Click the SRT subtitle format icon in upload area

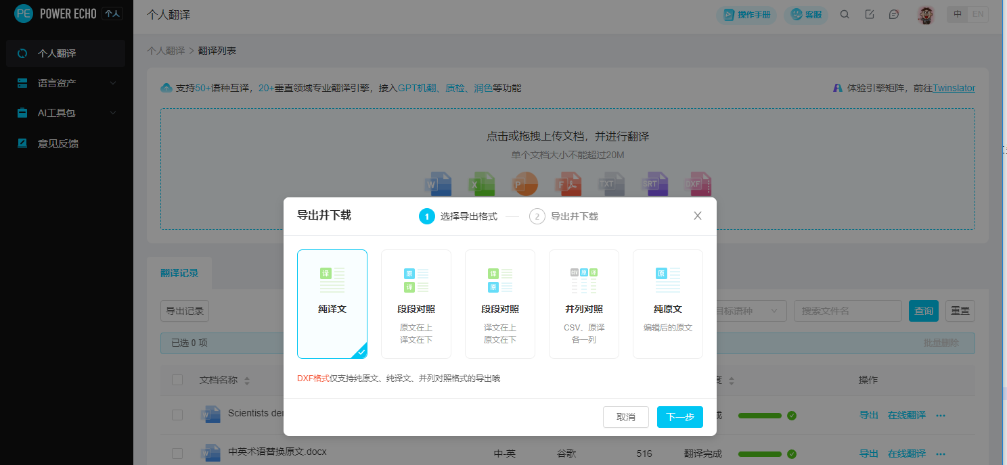tap(655, 183)
